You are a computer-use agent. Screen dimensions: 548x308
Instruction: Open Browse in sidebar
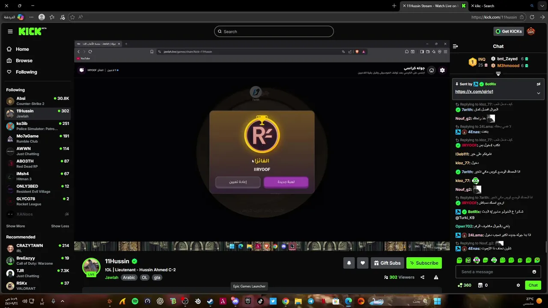click(x=19, y=61)
